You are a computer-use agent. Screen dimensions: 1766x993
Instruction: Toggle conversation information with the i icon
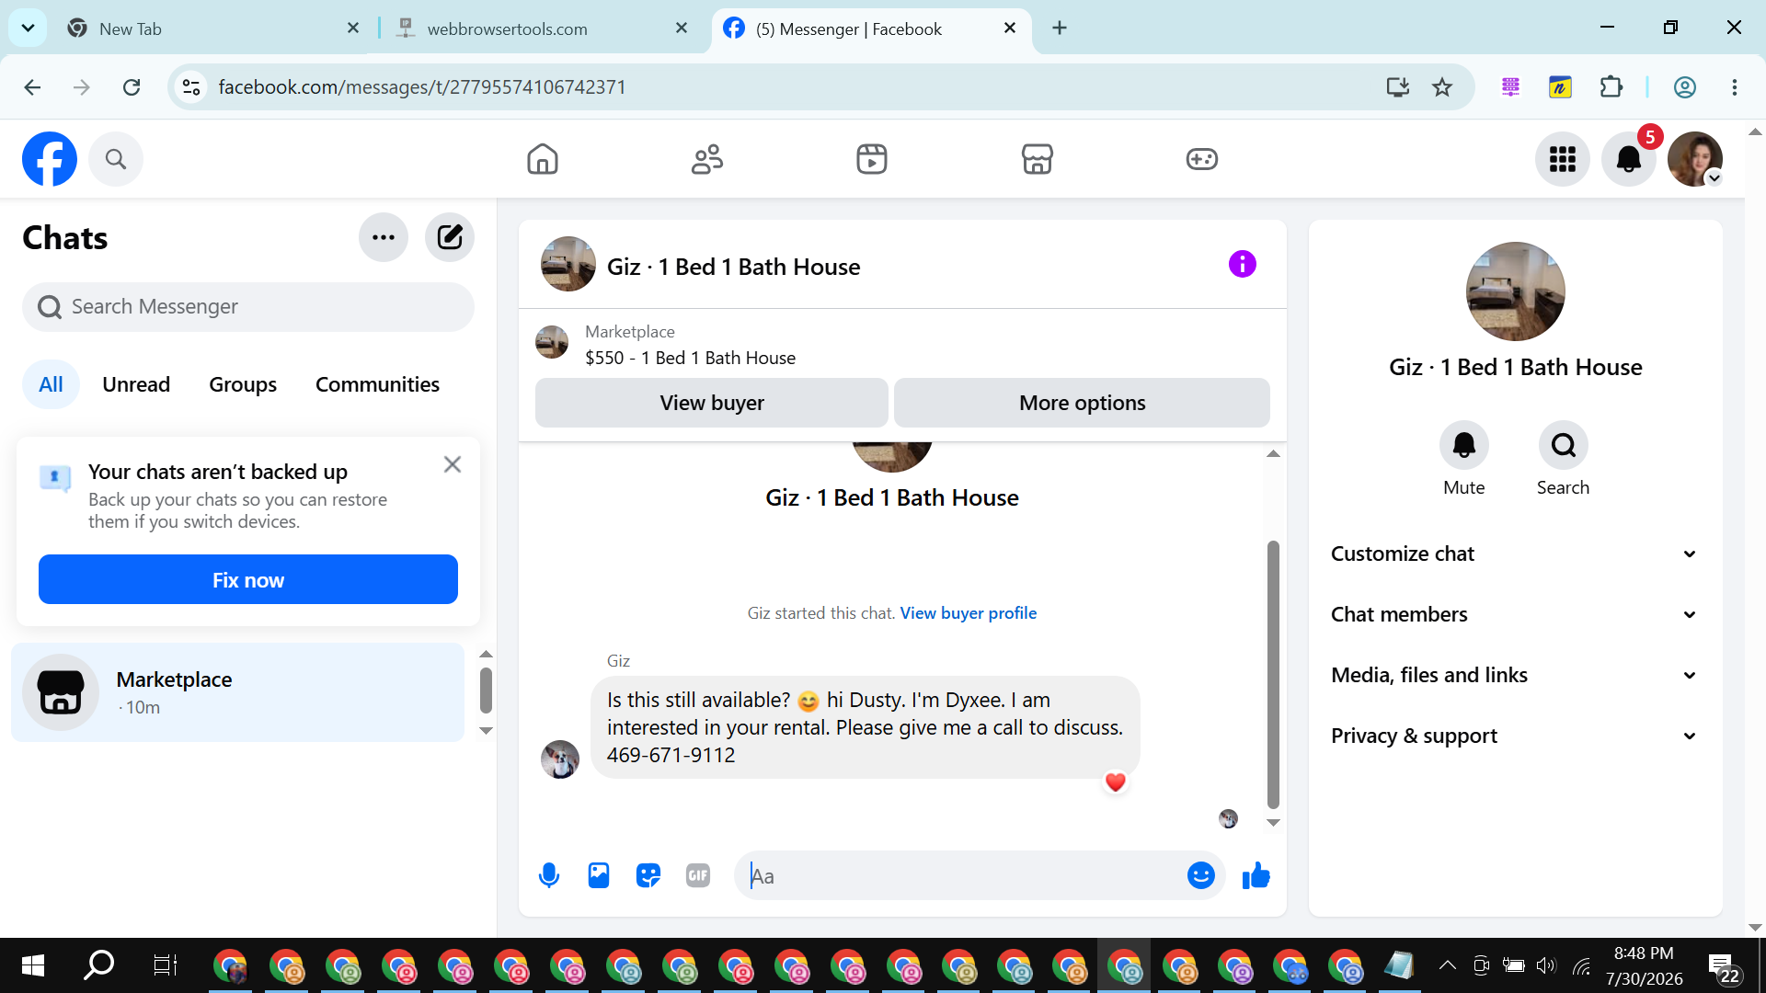(x=1243, y=265)
